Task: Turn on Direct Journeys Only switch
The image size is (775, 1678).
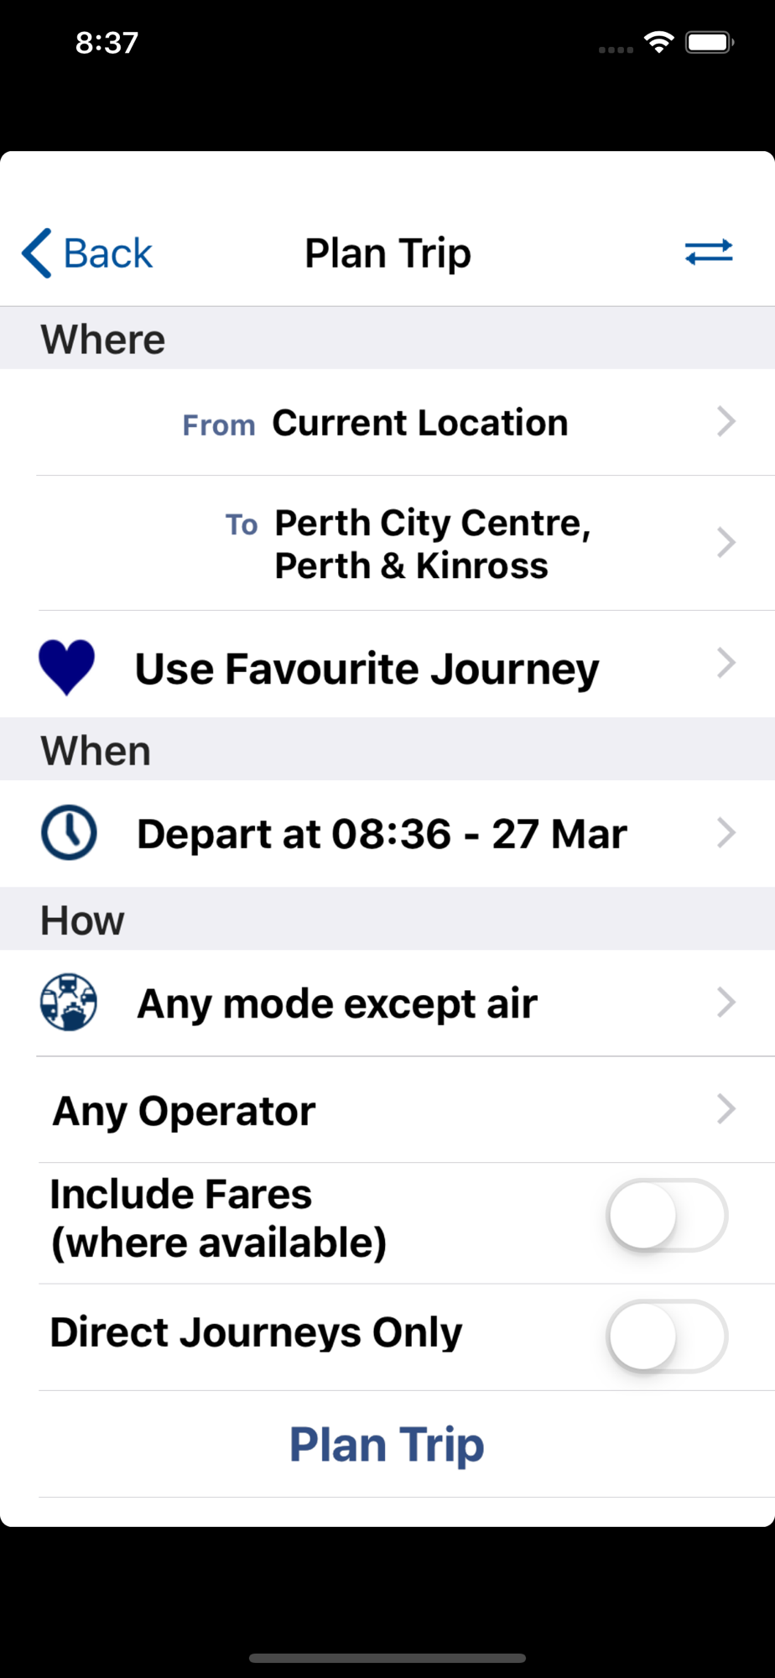Action: 667,1337
